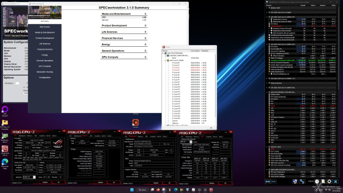Open GPU Compute sidebar item
The image size is (343, 193).
click(45, 66)
